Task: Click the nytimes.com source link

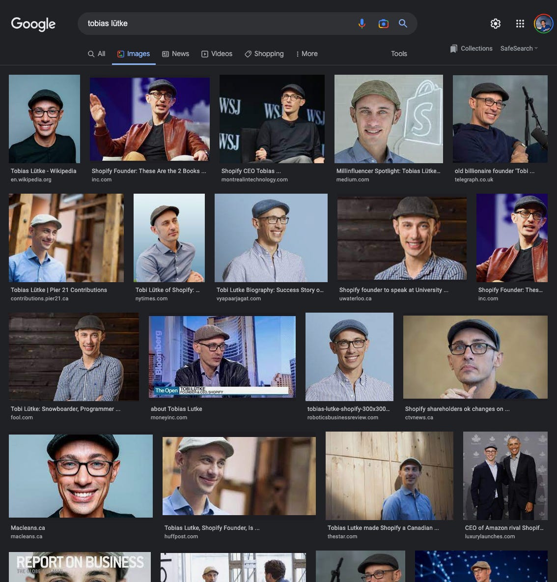Action: (x=151, y=298)
